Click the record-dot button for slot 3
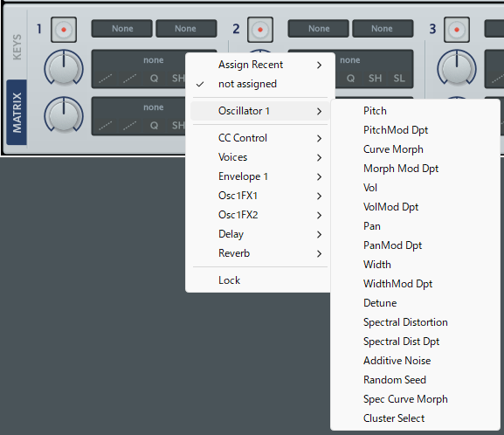 point(457,30)
